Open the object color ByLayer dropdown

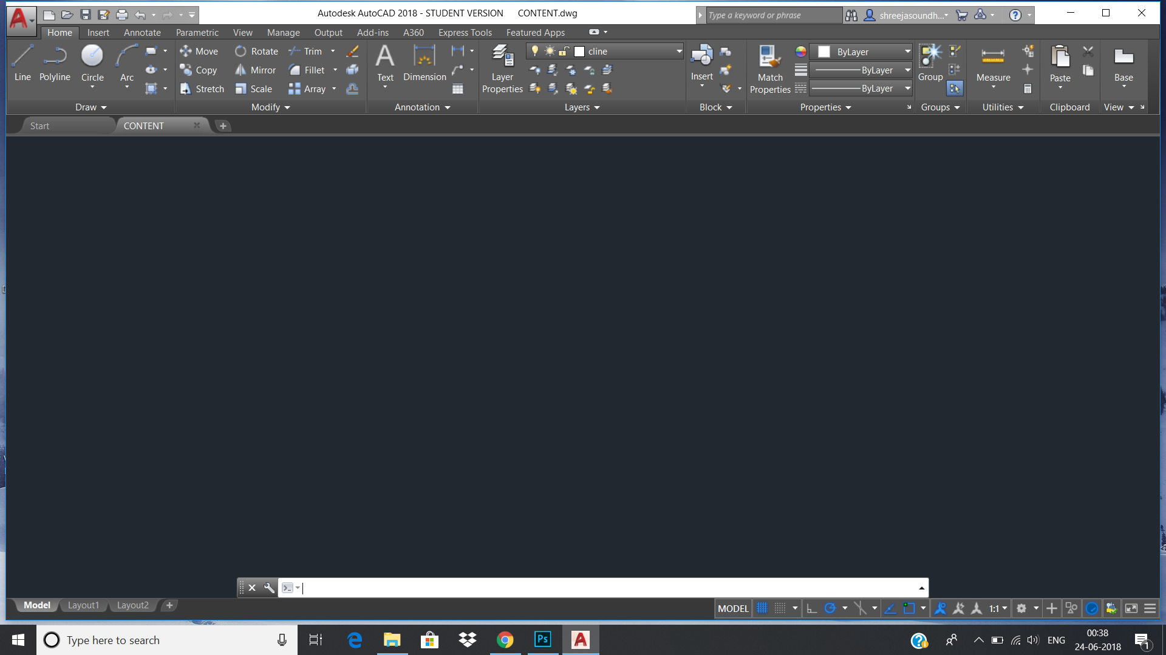[907, 52]
